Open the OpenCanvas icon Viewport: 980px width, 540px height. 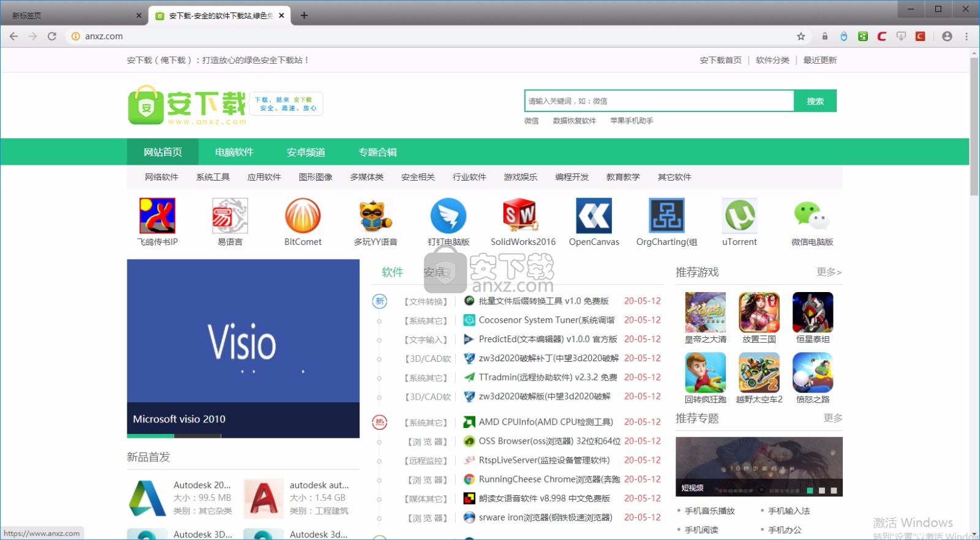coord(594,216)
